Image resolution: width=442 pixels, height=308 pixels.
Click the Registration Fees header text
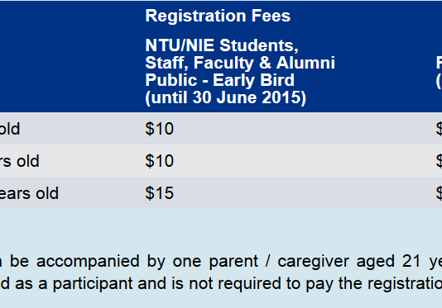tap(218, 16)
